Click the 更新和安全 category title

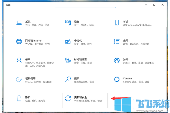[x=80, y=97]
